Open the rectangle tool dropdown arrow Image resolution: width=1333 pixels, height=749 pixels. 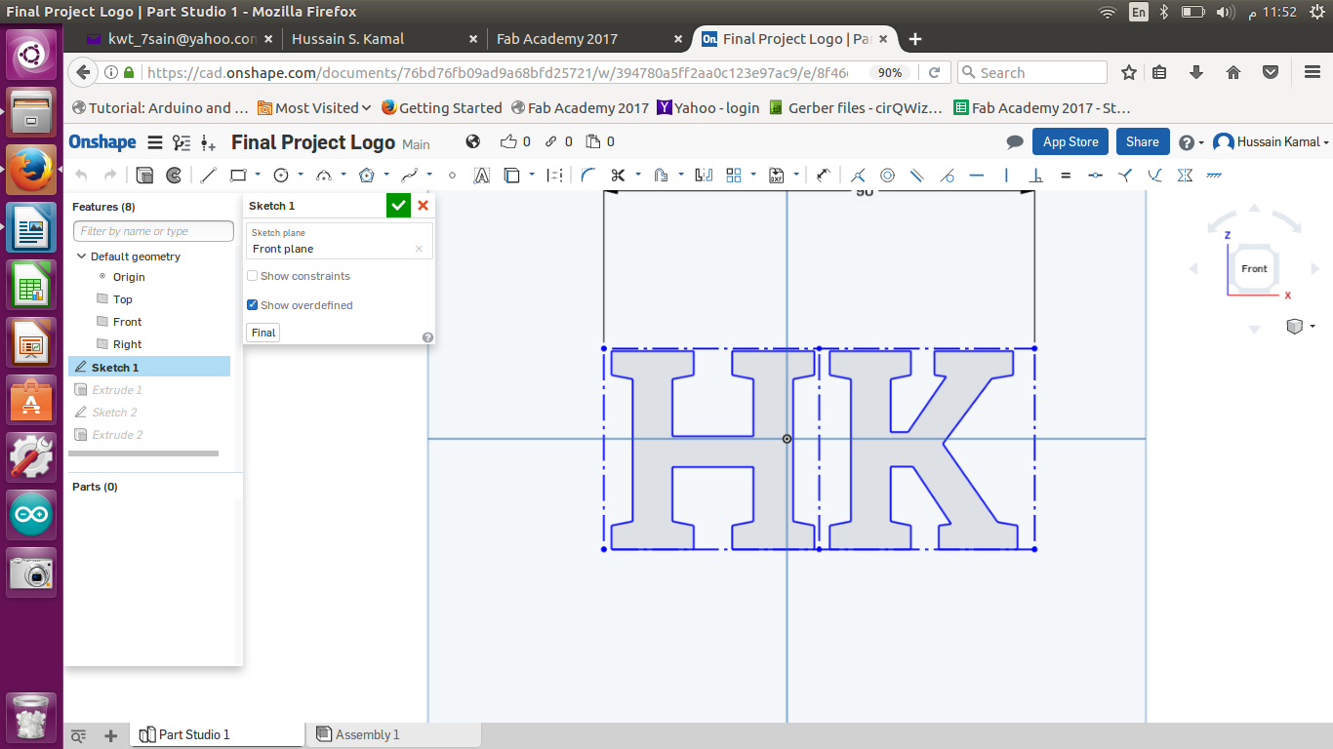[258, 176]
